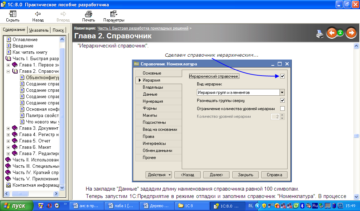
Task: Click the Объект конфигурации page icon
Action: point(22,77)
